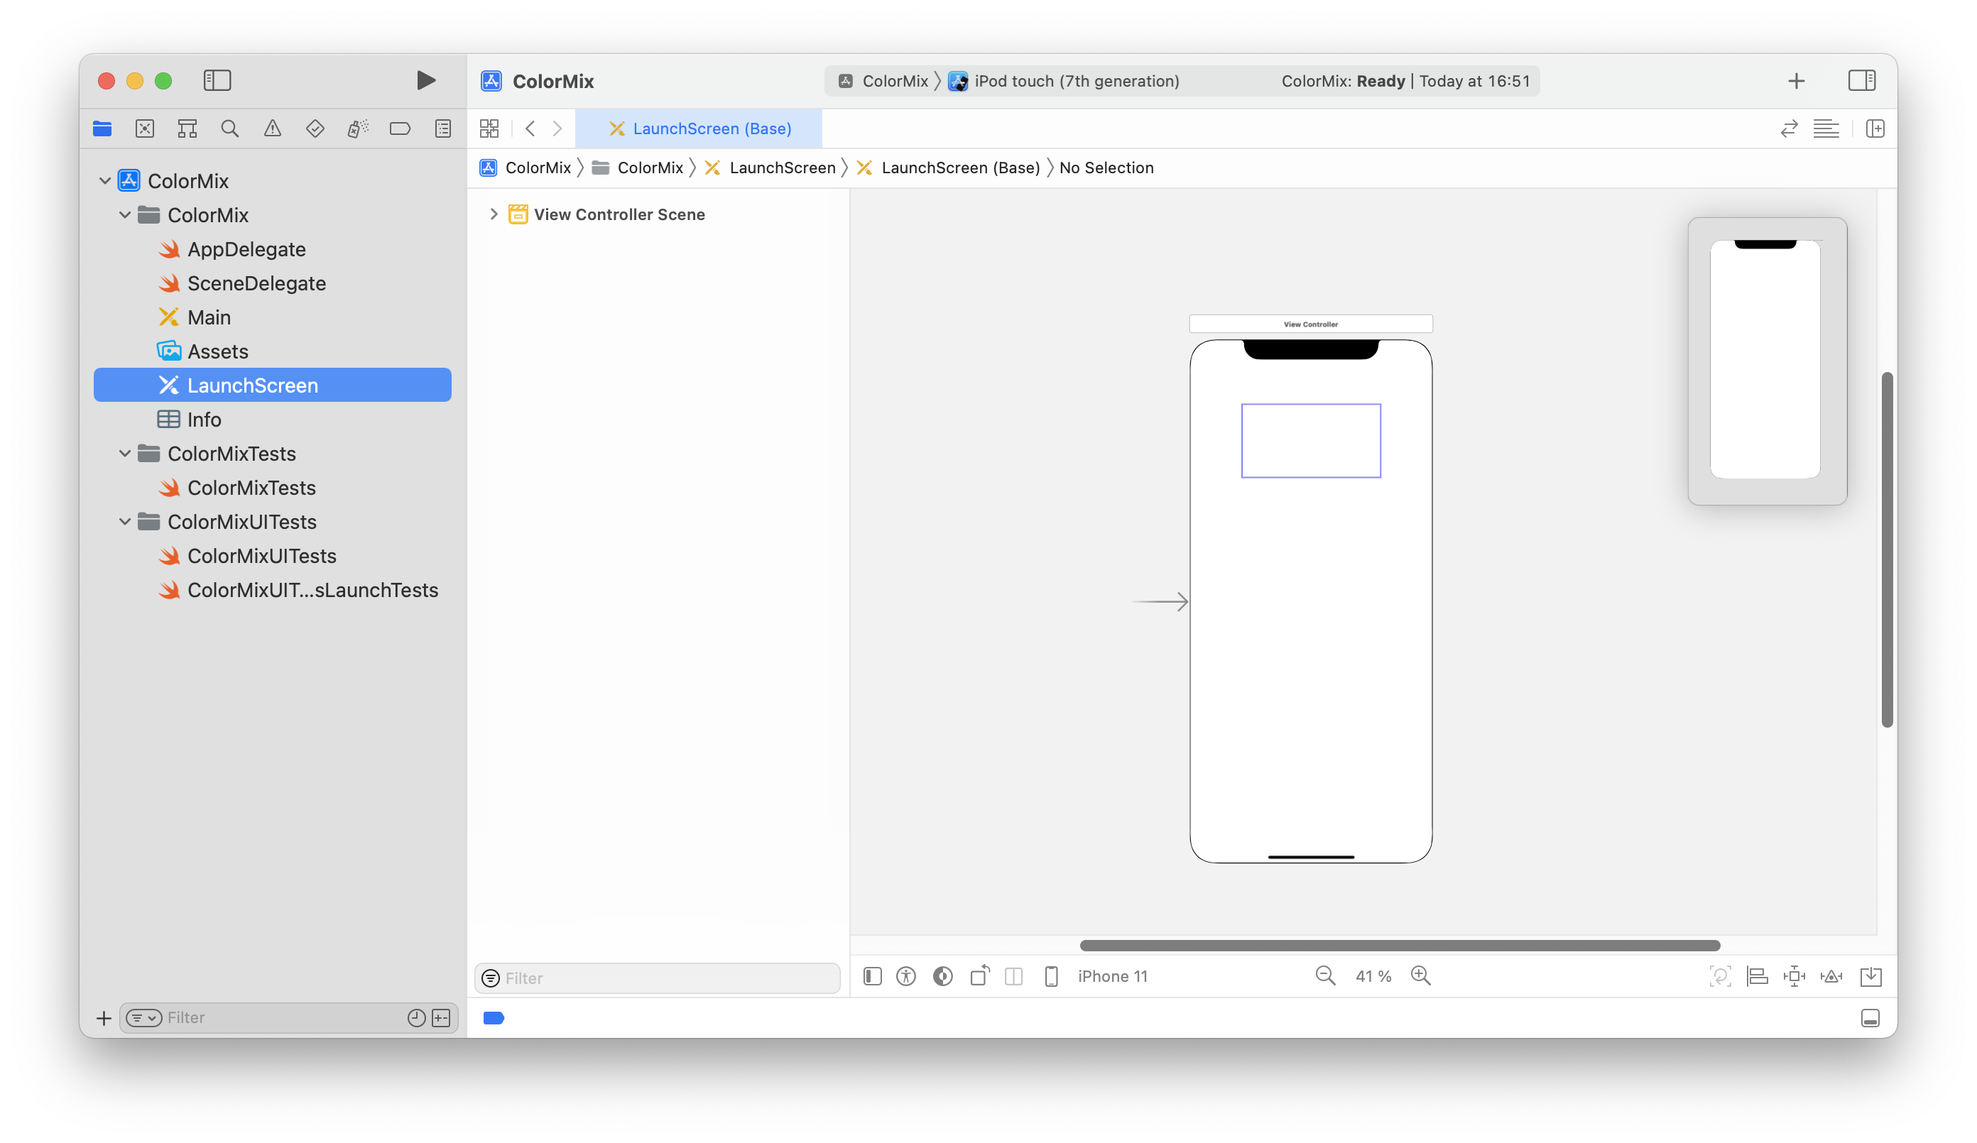The height and width of the screenshot is (1143, 1977).
Task: Open the Breakpoint navigator icon
Action: pyautogui.click(x=400, y=128)
